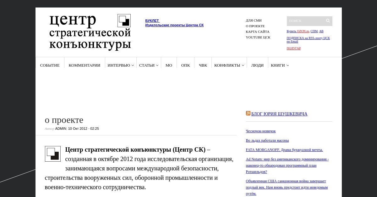This screenshot has height=197, width=377.
Task: Open БЛОГ ЮРИЯ ШУШКЕВИЧА heading link
Action: coord(279,114)
